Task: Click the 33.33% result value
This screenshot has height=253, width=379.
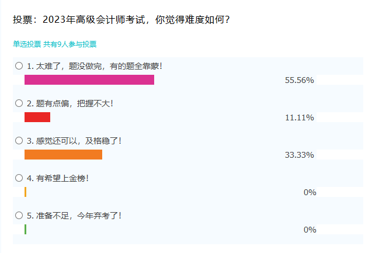Action: pos(300,155)
